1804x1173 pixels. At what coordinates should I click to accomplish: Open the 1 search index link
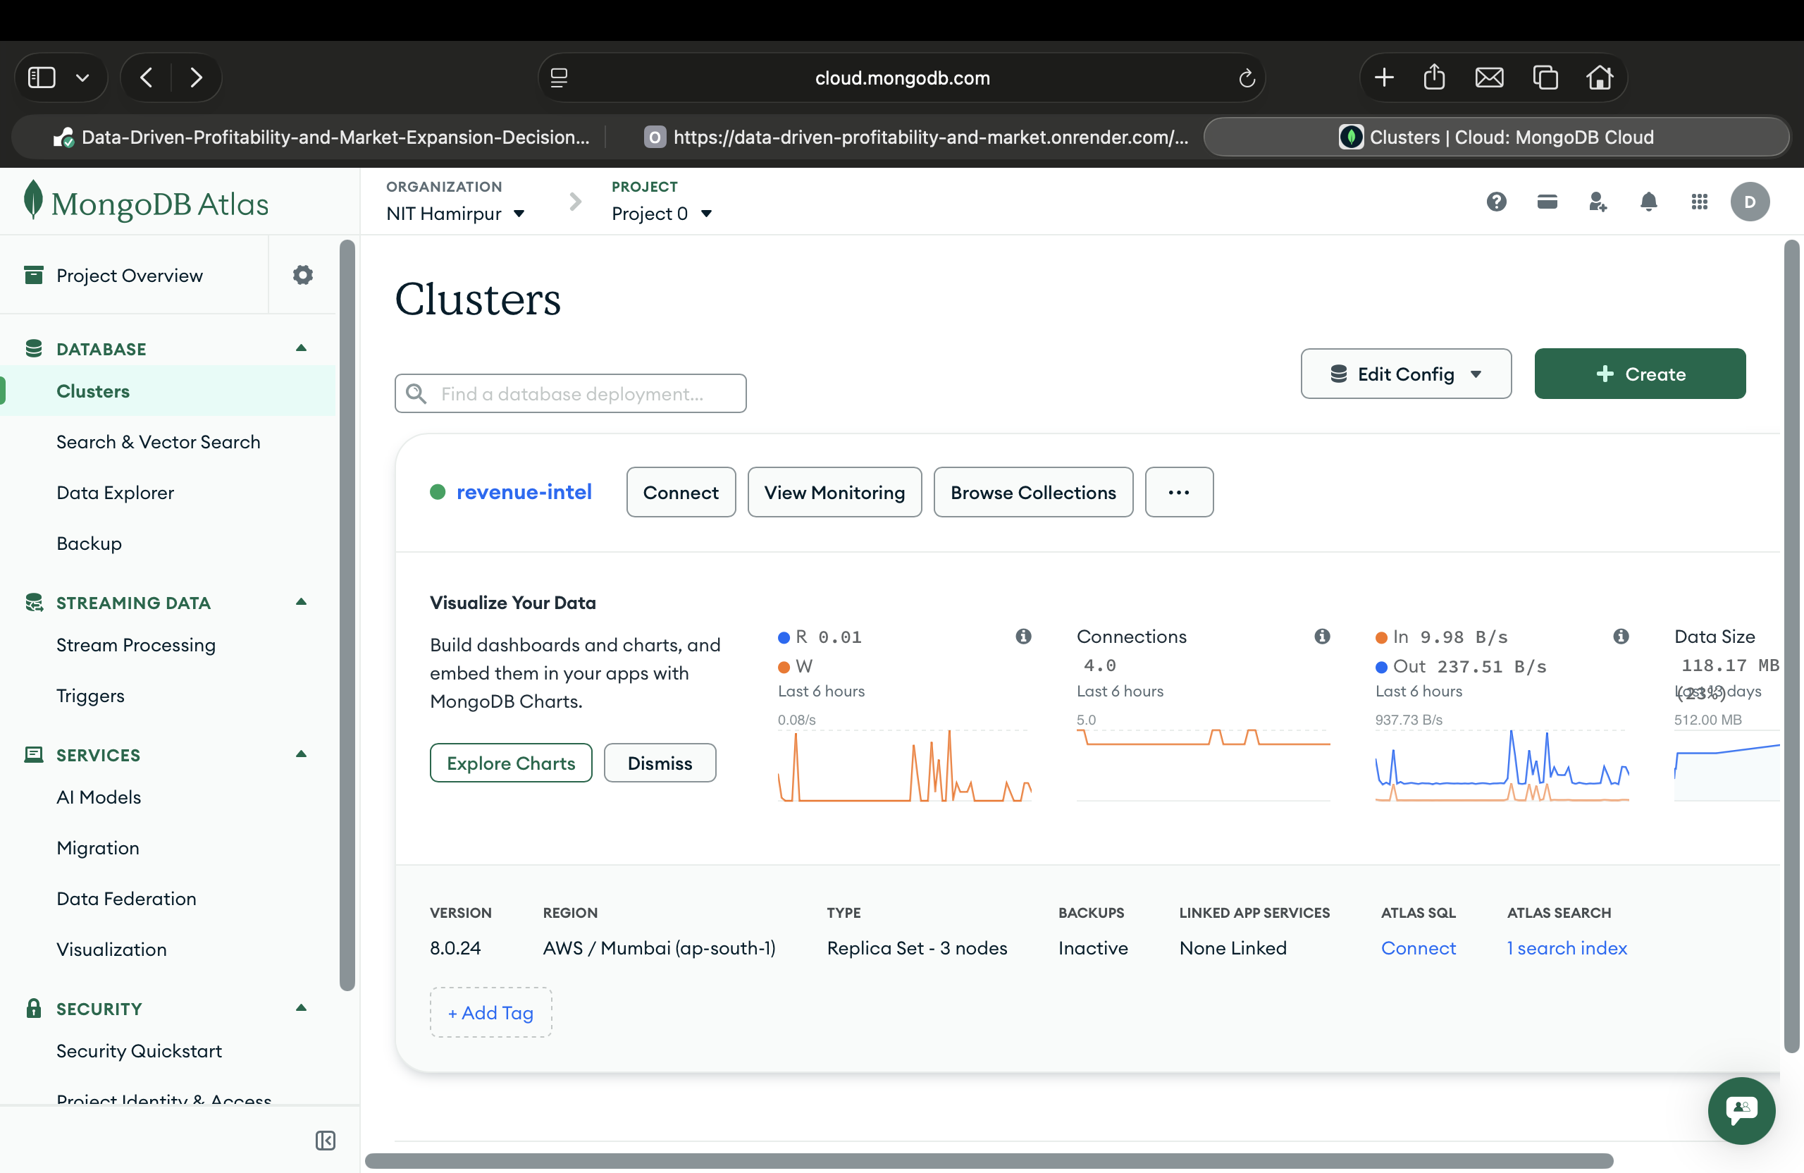pos(1567,948)
